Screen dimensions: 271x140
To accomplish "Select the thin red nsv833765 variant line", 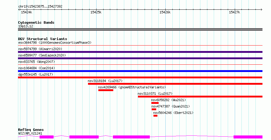I will point(140,65).
